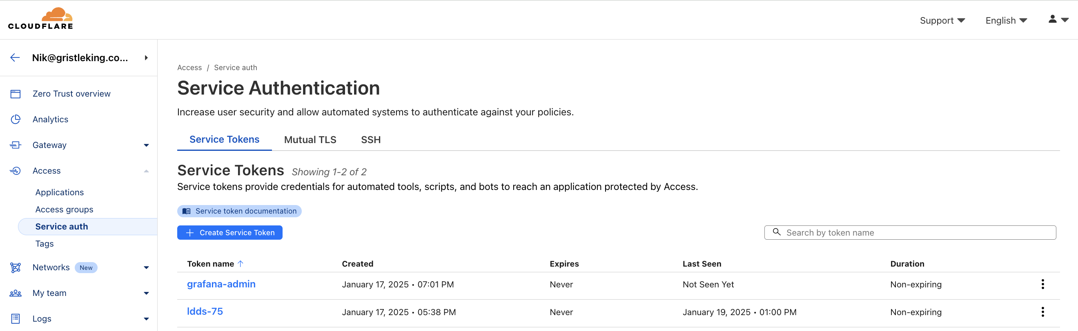Image resolution: width=1078 pixels, height=331 pixels.
Task: Open the Analytics pie chart icon
Action: [x=16, y=119]
